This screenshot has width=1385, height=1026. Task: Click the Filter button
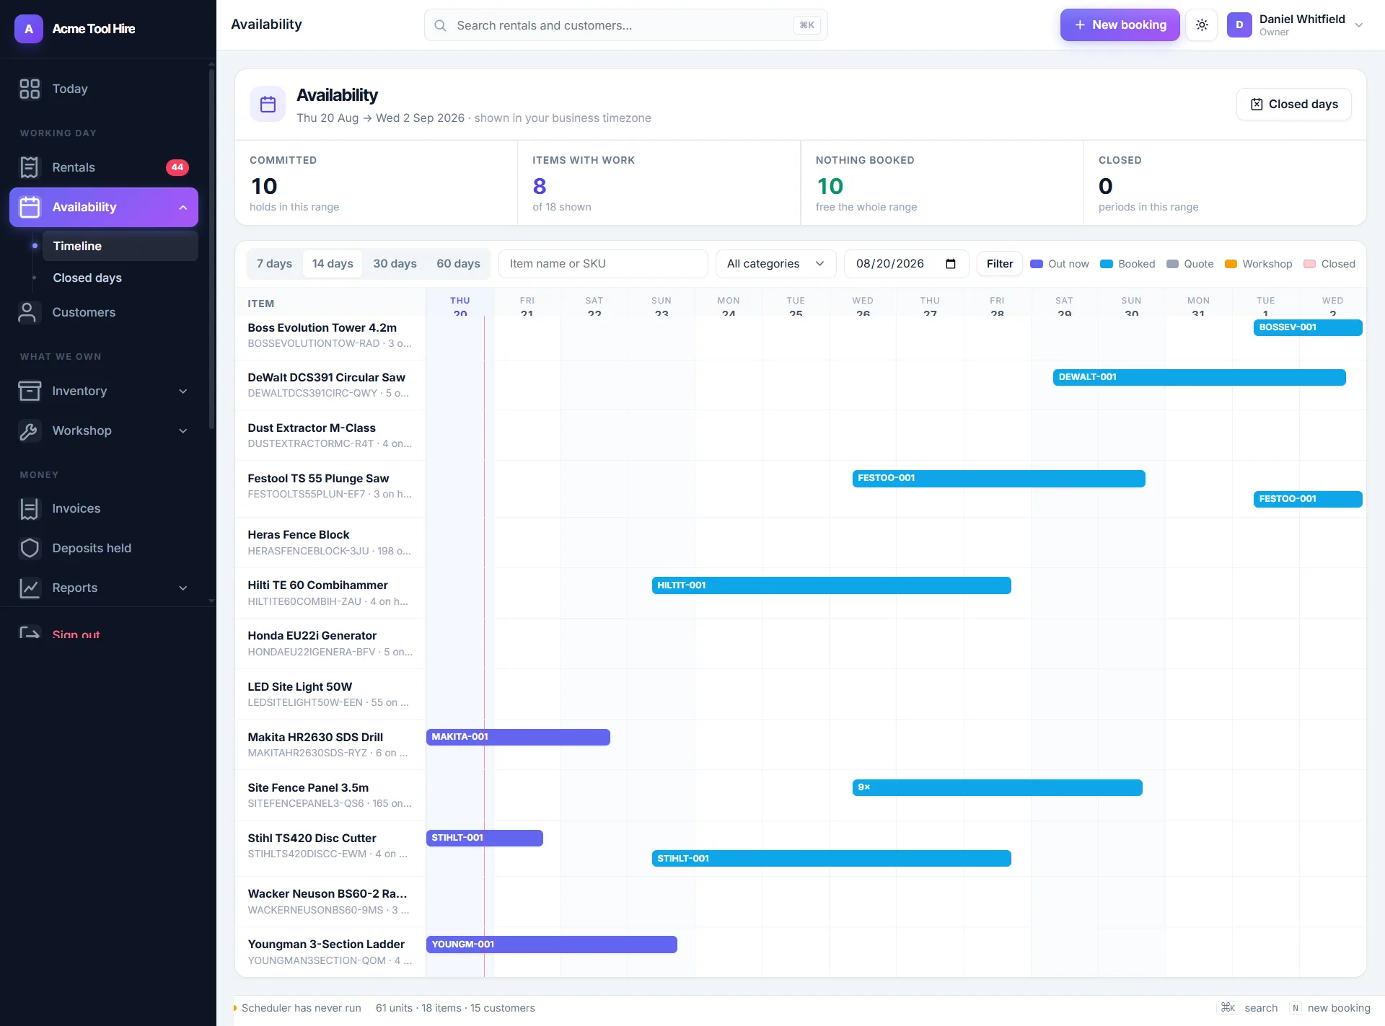pyautogui.click(x=999, y=264)
